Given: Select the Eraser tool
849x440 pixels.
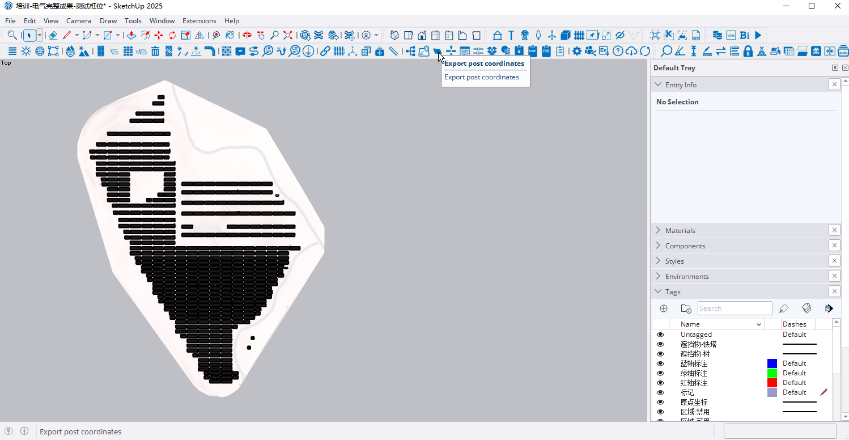Looking at the screenshot, I should tap(53, 35).
